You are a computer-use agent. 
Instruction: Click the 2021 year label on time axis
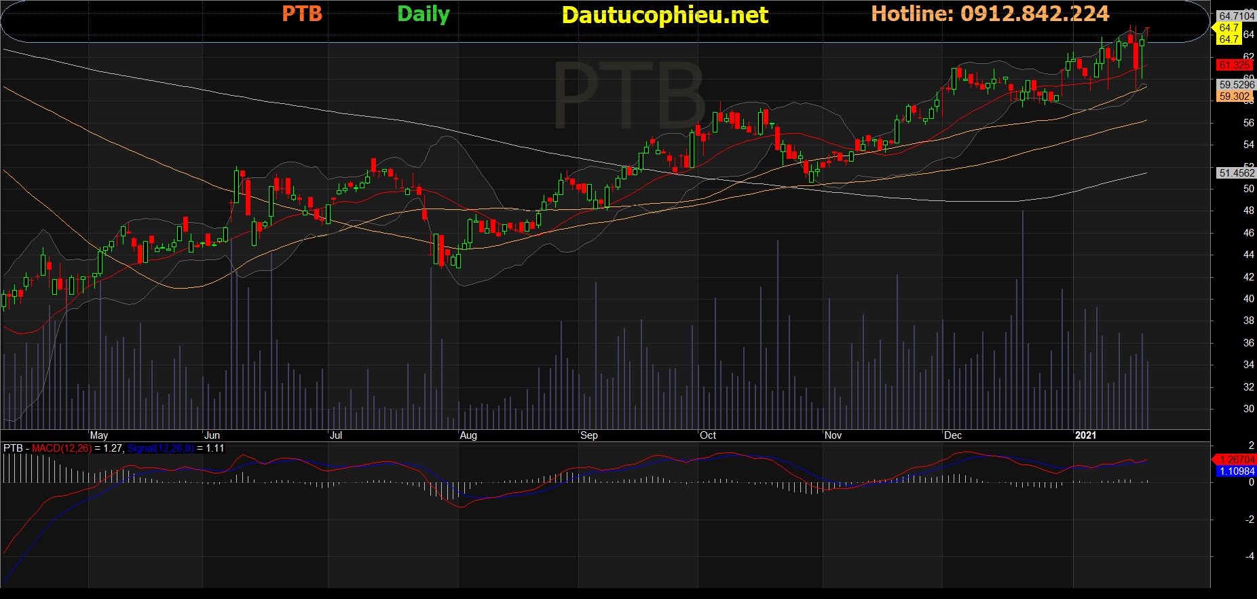pos(1086,435)
